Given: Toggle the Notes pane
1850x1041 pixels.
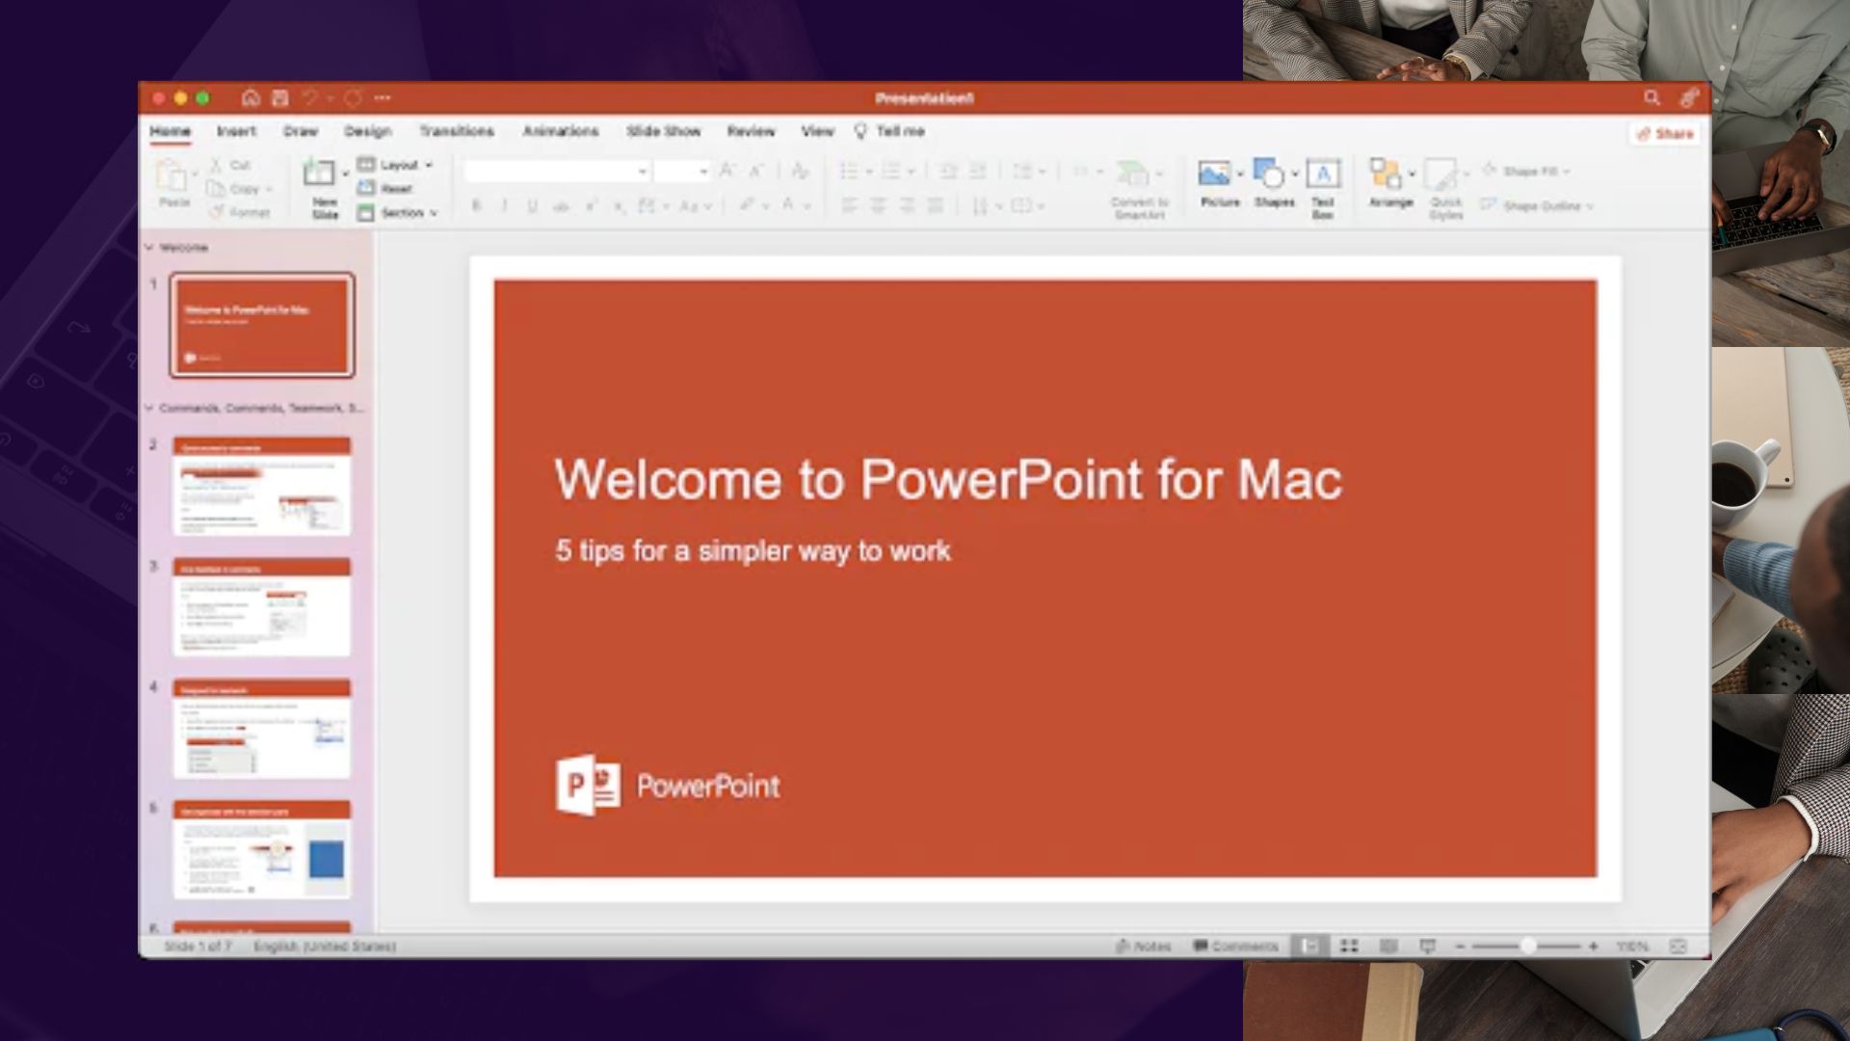Looking at the screenshot, I should 1143,947.
